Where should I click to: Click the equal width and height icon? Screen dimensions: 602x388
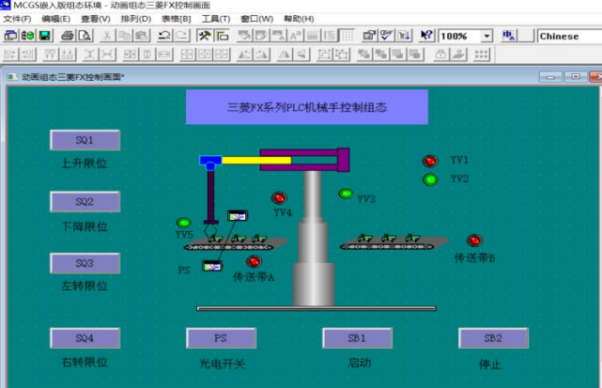[x=131, y=54]
